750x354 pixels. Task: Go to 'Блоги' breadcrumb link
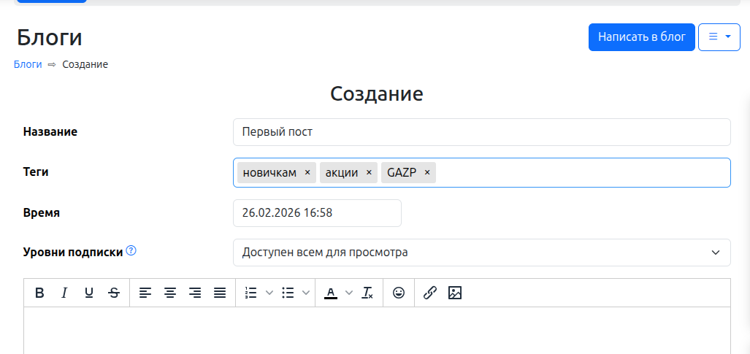pyautogui.click(x=28, y=64)
